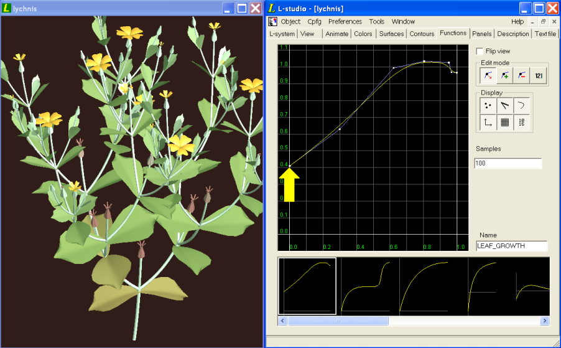Open the Preferences menu
The width and height of the screenshot is (561, 348).
pyautogui.click(x=345, y=22)
